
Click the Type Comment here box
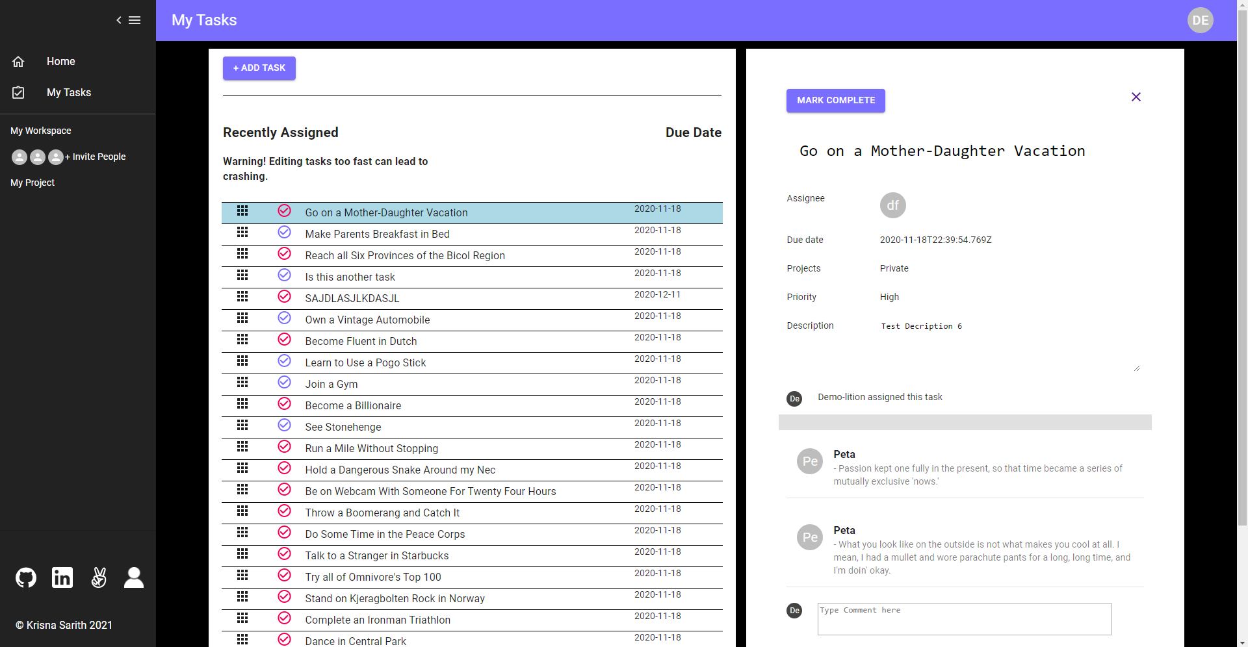click(x=963, y=618)
